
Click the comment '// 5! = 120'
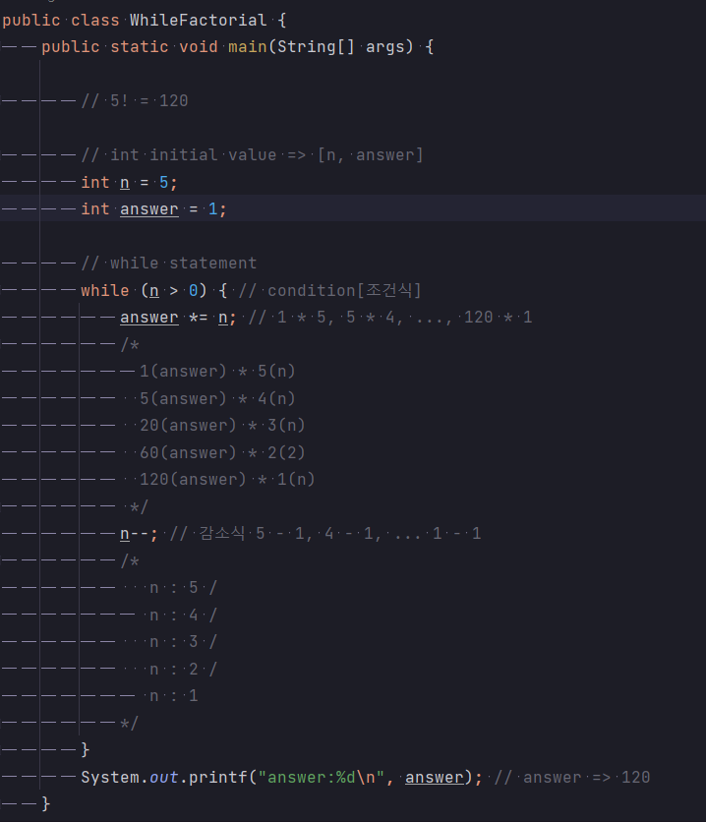coord(134,100)
